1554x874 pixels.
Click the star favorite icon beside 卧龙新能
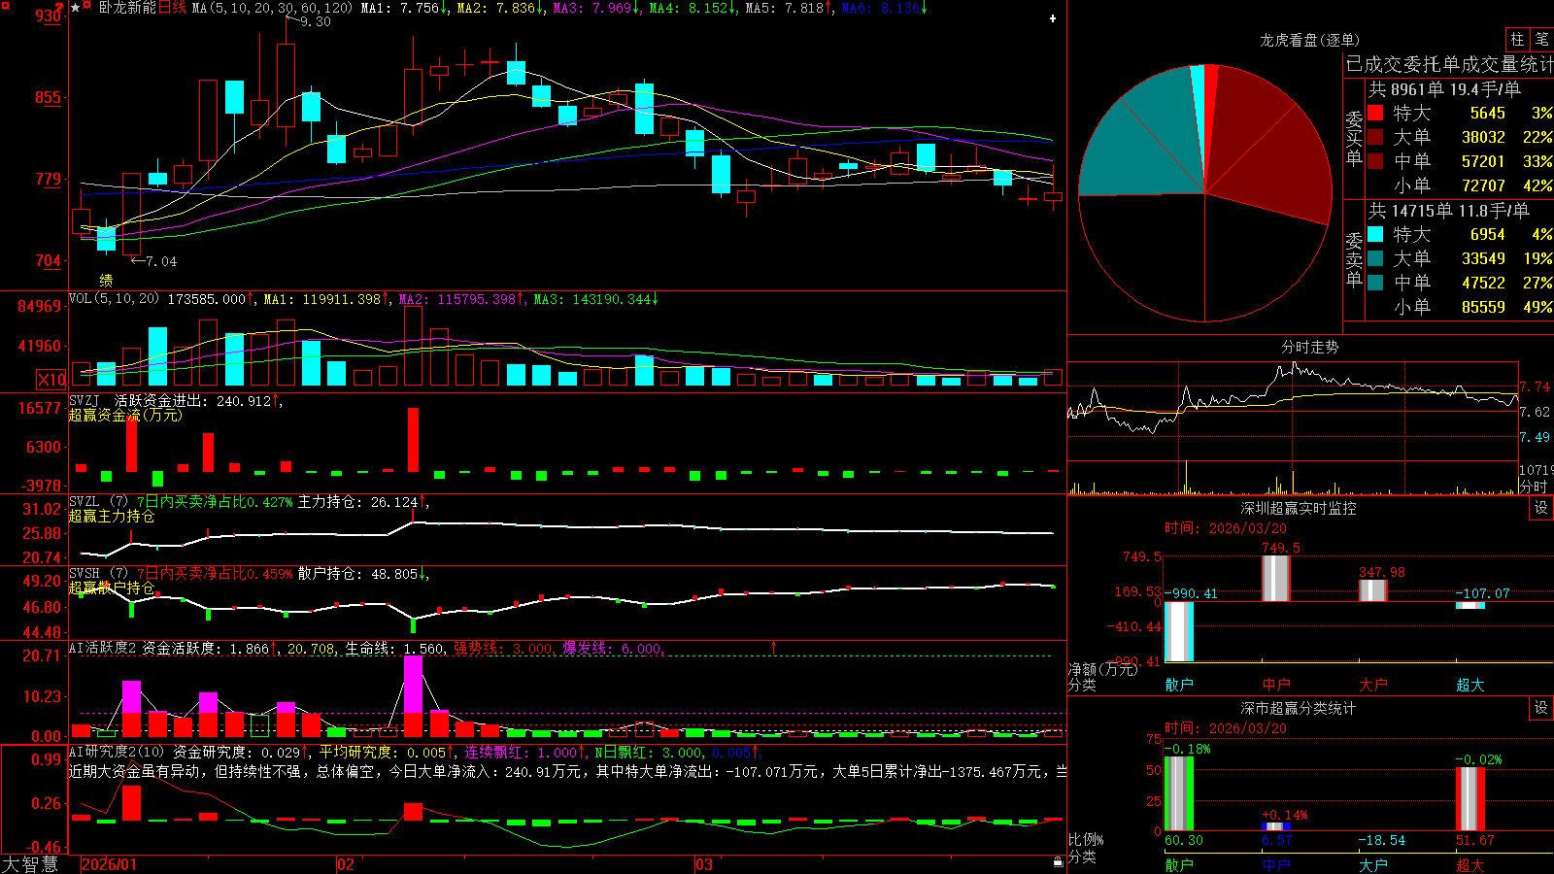pos(75,7)
